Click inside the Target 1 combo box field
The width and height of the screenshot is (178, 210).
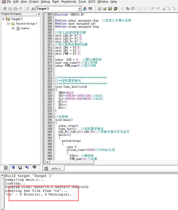pyautogui.click(x=57, y=9)
